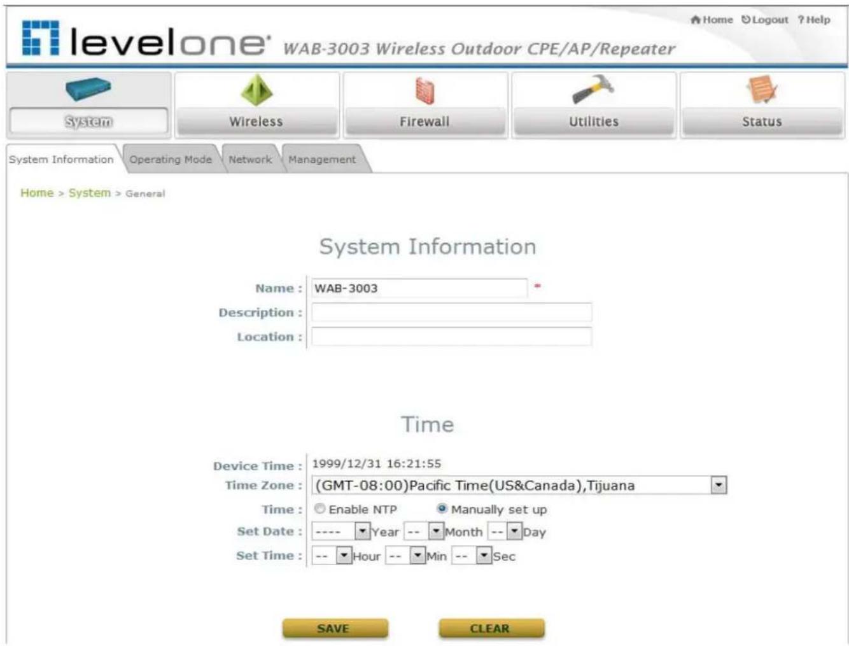Select the Enable NTP radio button
This screenshot has width=849, height=646.
point(320,509)
